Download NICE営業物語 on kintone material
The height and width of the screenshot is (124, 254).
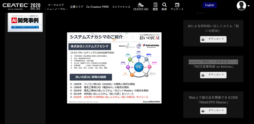(213, 75)
